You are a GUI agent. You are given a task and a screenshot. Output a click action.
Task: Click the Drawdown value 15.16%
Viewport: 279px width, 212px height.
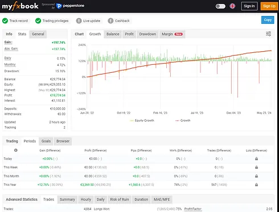coord(60,71)
